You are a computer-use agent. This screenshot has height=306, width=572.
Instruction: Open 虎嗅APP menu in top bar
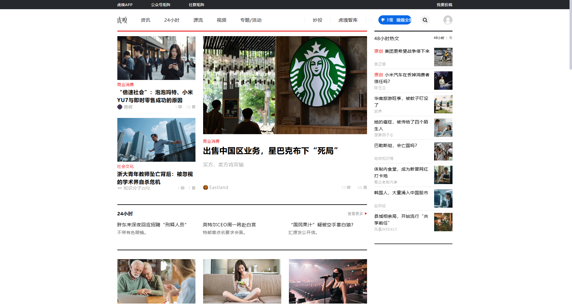(x=125, y=5)
